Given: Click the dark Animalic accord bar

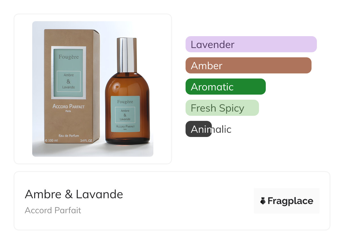Looking at the screenshot, I should click(199, 129).
